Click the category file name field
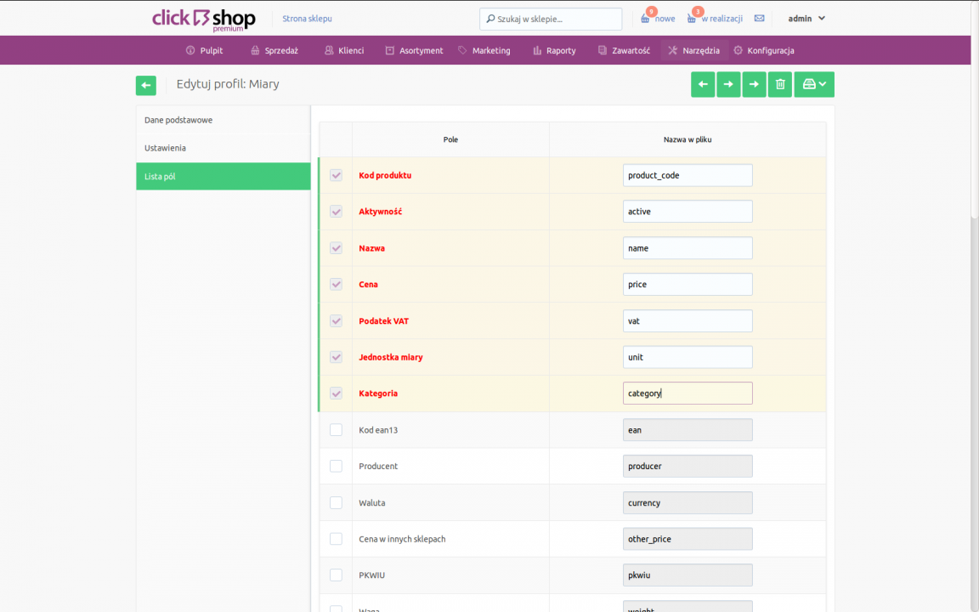This screenshot has width=979, height=612. tap(688, 394)
